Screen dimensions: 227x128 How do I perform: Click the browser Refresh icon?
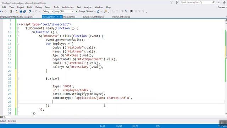(x=98, y=11)
